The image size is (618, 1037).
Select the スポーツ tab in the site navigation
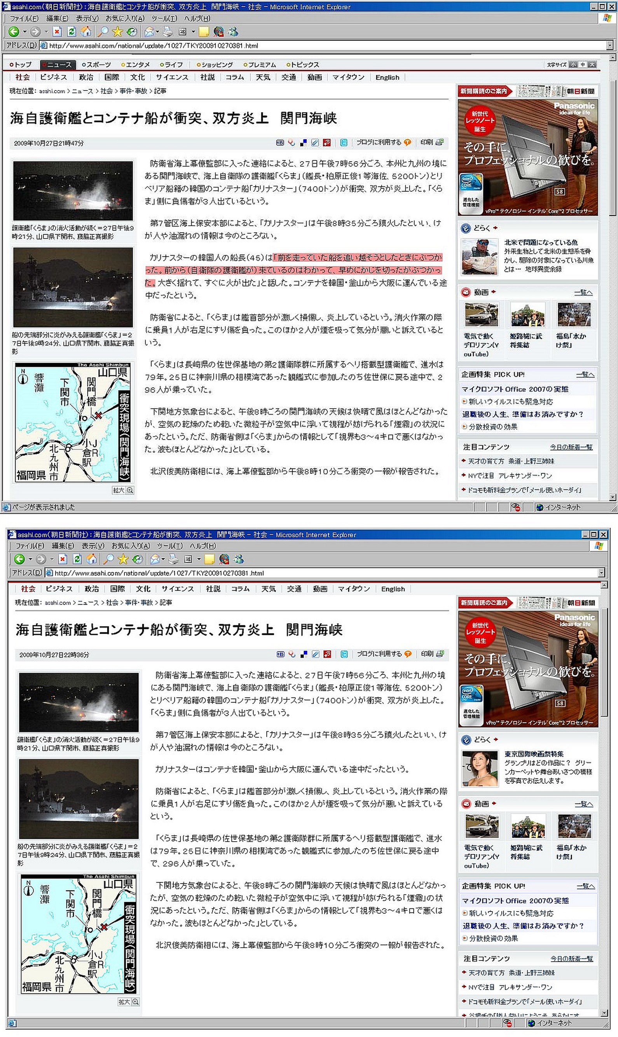point(97,64)
